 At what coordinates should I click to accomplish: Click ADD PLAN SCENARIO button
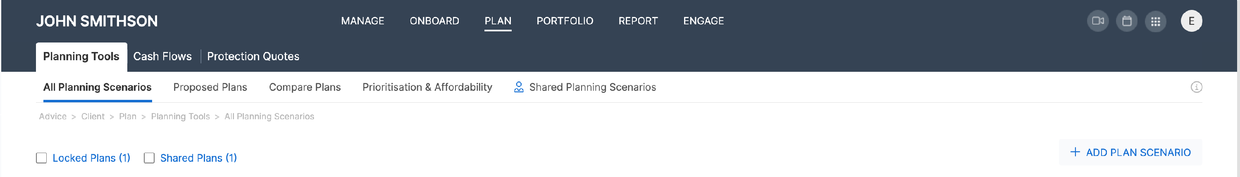click(x=1130, y=152)
